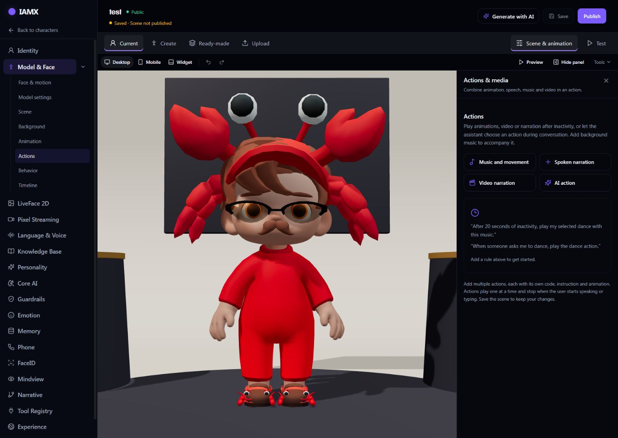Open Scene sub-item

click(25, 112)
